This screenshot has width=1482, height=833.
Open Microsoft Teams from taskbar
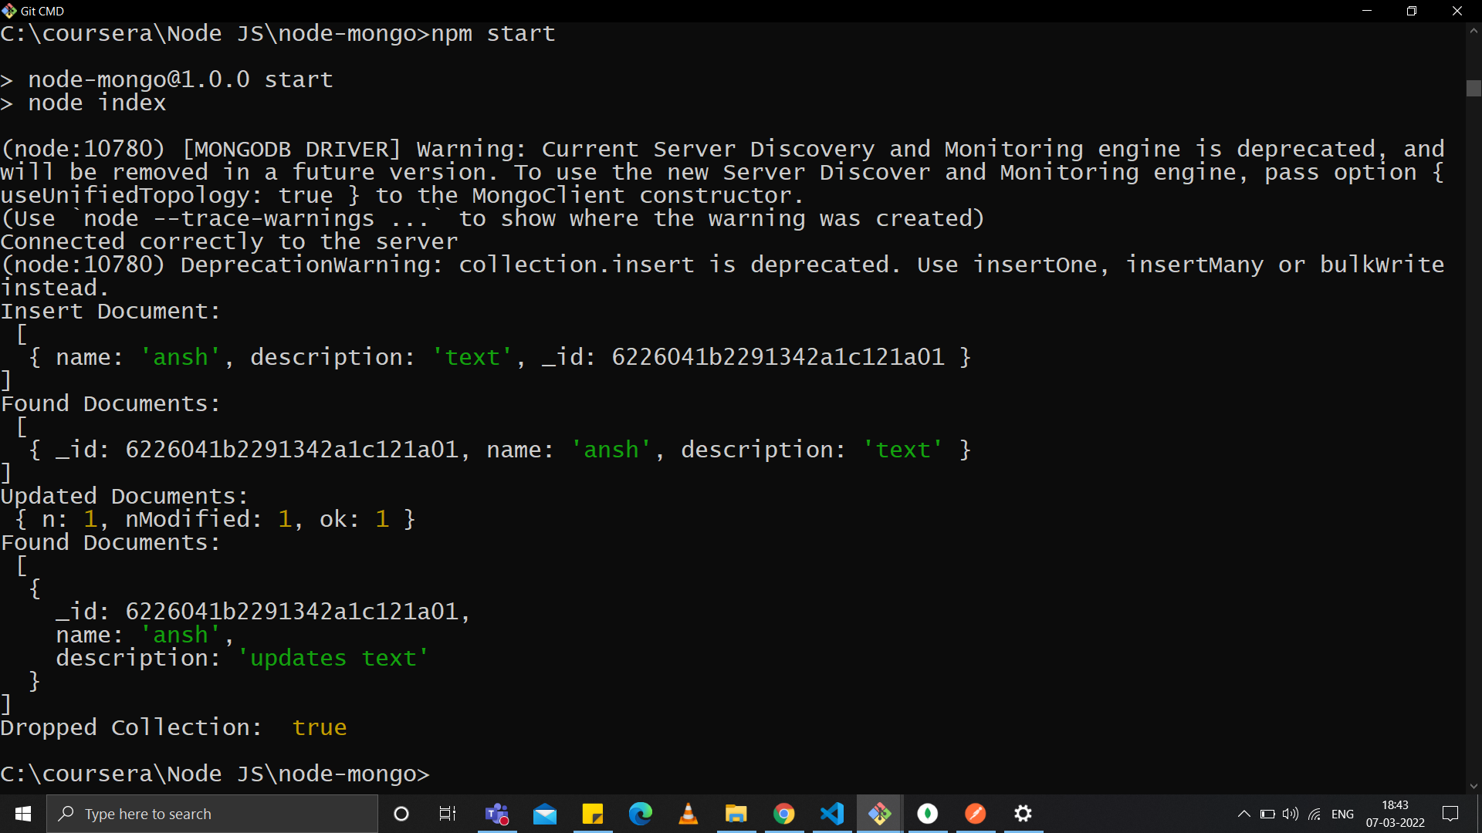(497, 814)
